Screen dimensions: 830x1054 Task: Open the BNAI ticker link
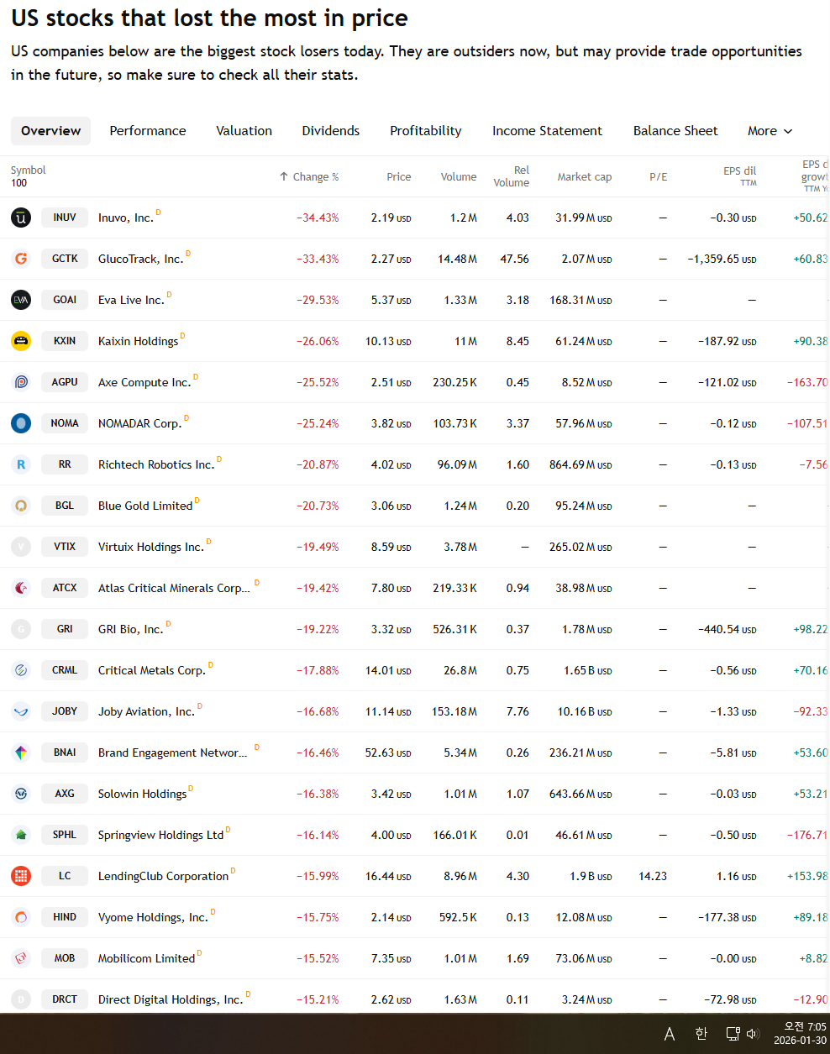(x=65, y=752)
